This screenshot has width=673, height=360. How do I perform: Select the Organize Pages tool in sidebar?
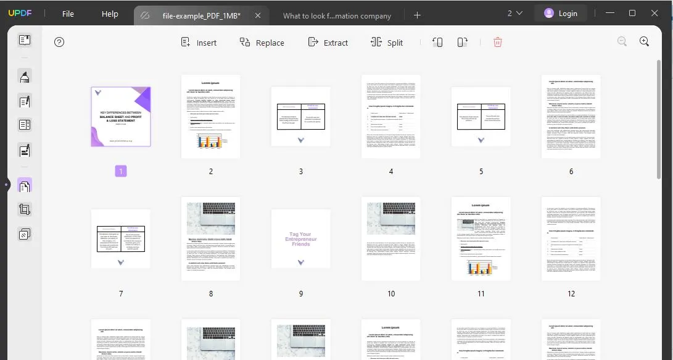tap(25, 186)
